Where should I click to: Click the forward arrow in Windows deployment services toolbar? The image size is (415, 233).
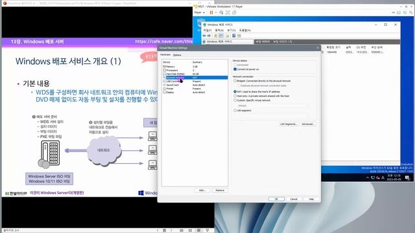pyautogui.click(x=209, y=36)
